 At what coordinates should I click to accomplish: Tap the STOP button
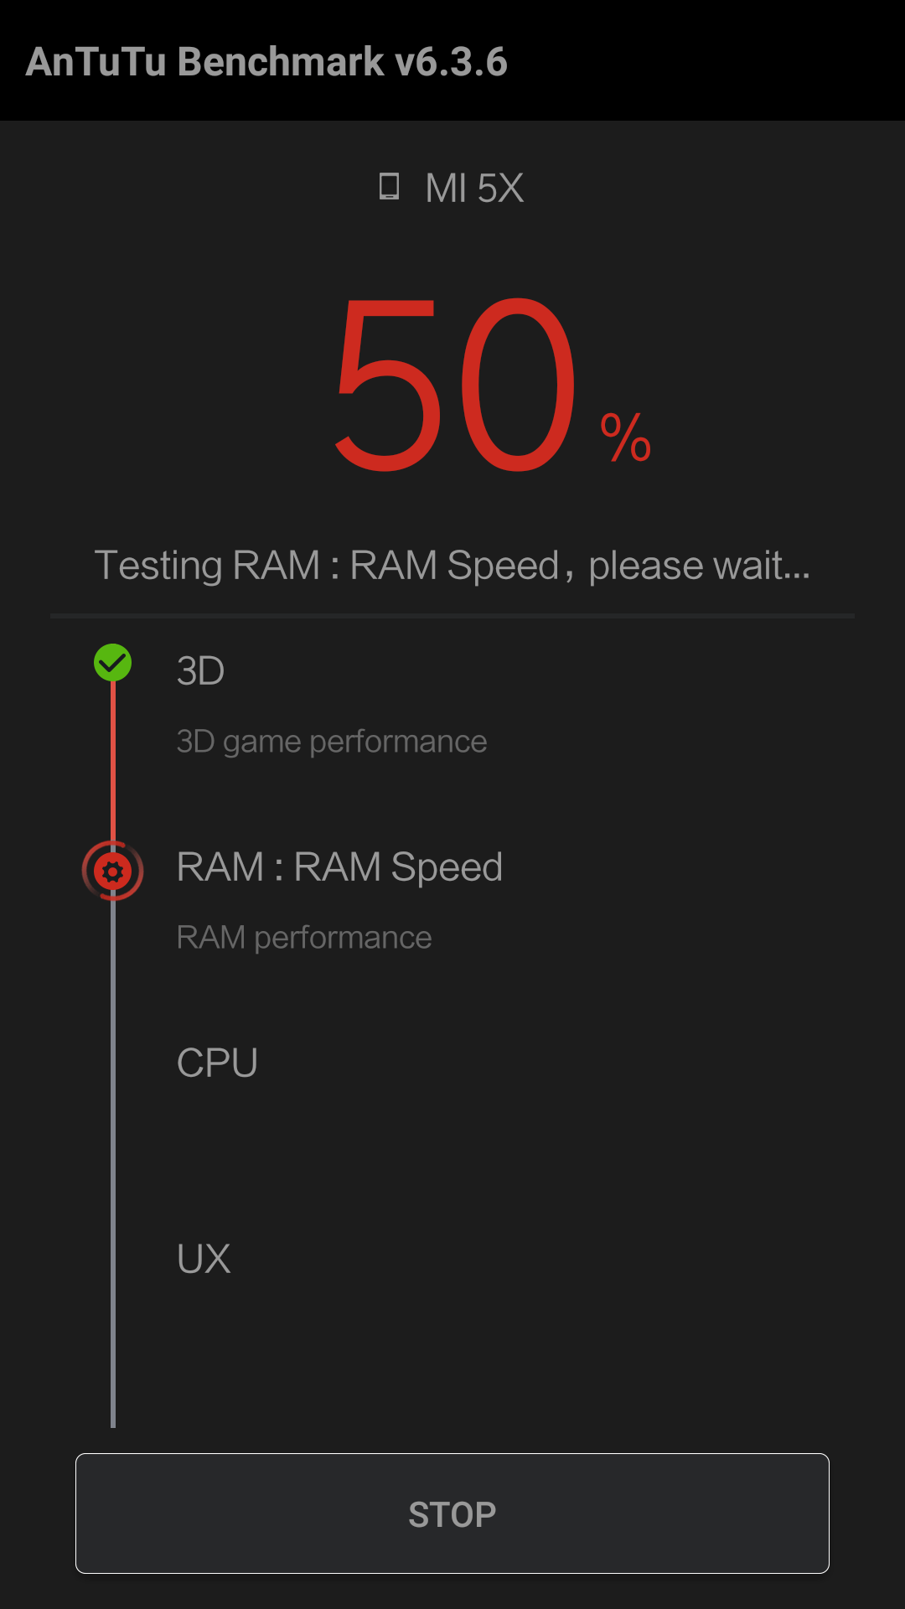pyautogui.click(x=452, y=1513)
